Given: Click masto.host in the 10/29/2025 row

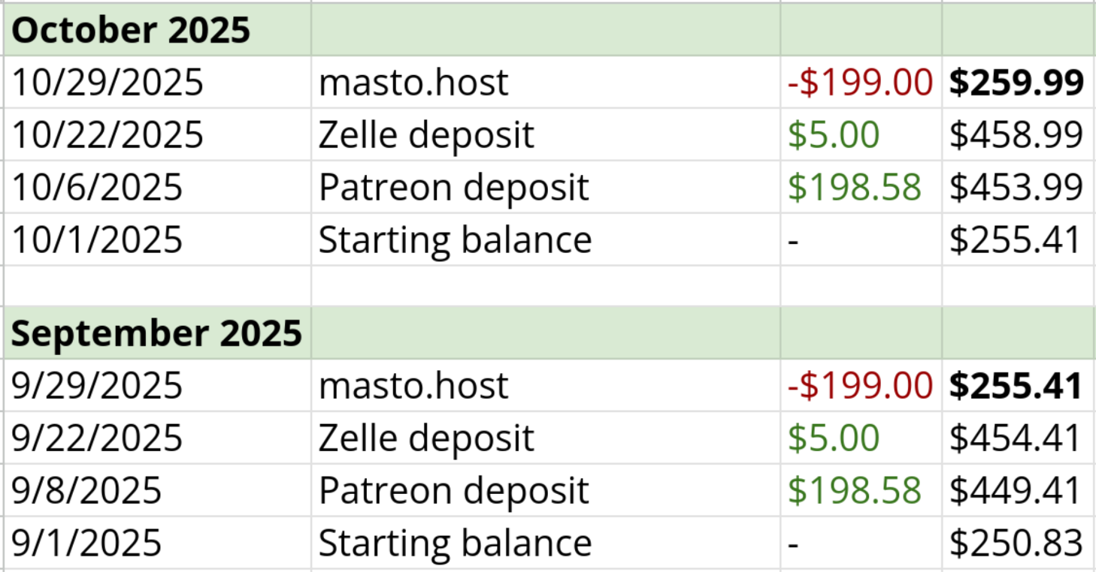Looking at the screenshot, I should point(413,82).
